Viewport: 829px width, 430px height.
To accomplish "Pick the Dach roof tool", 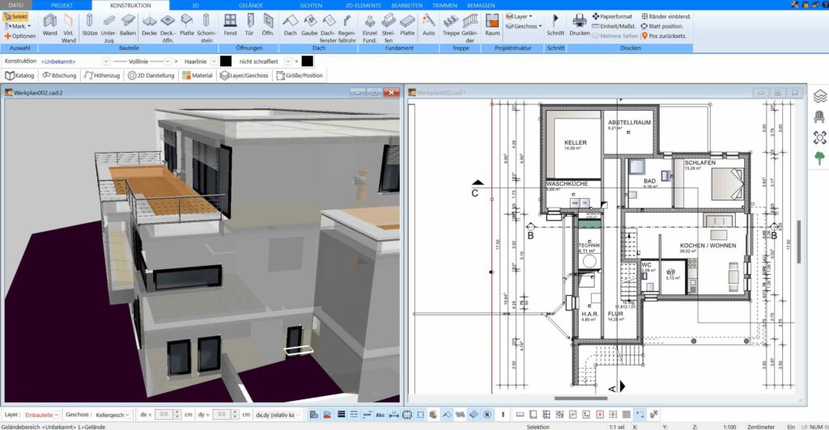I will (x=290, y=26).
